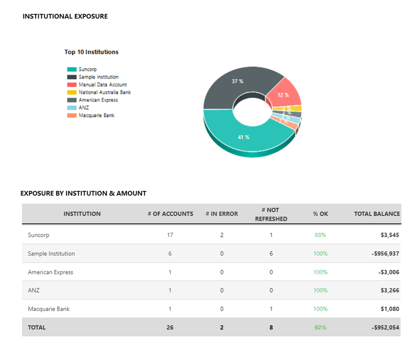Sort by the # OF ACCOUNTS column header

(170, 214)
